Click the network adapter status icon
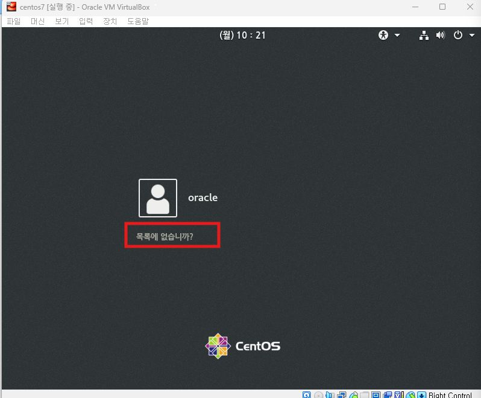 341,395
